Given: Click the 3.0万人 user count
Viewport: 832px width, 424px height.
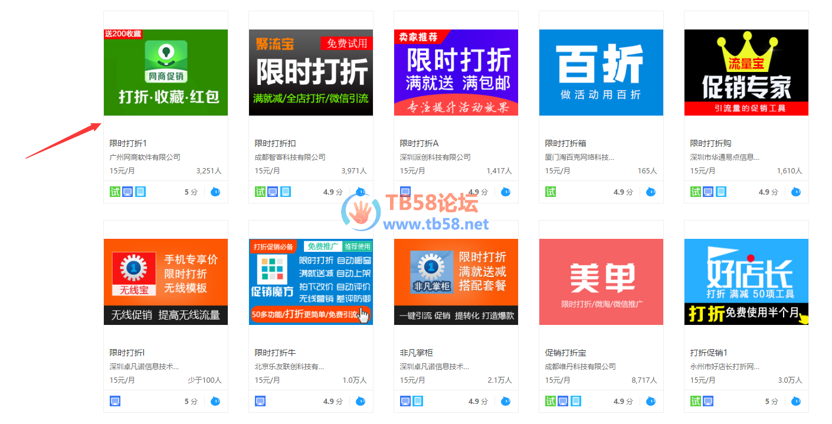Looking at the screenshot, I should pyautogui.click(x=790, y=380).
